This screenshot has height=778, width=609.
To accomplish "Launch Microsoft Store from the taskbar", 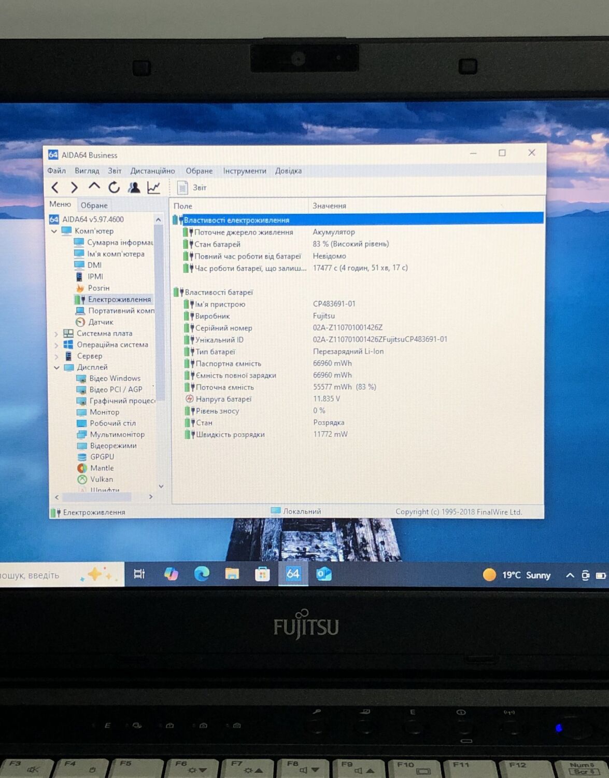I will 262,574.
